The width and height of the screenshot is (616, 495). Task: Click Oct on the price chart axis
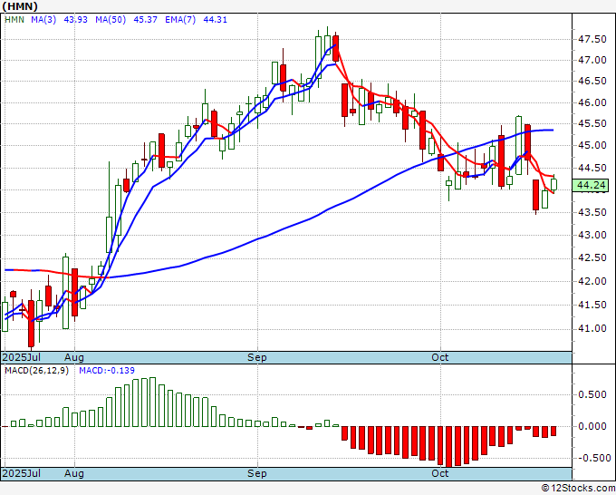(x=440, y=357)
